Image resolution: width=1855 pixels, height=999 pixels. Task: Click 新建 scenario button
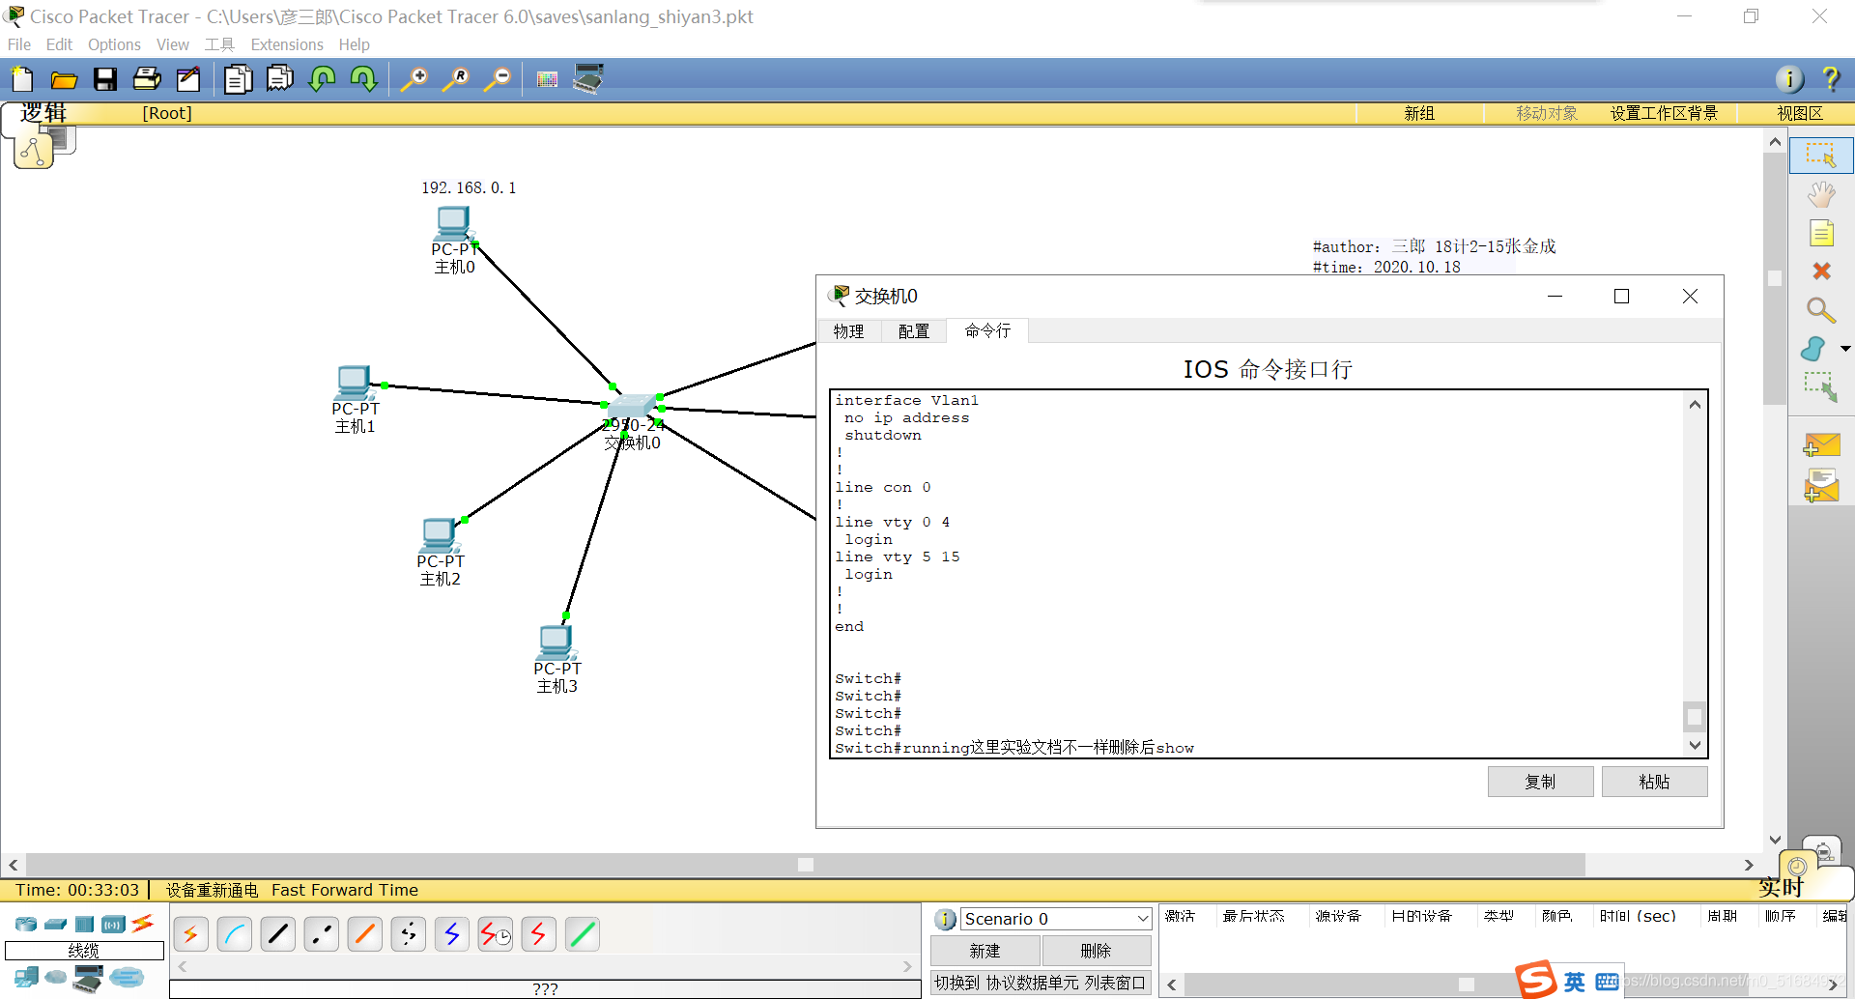[985, 951]
